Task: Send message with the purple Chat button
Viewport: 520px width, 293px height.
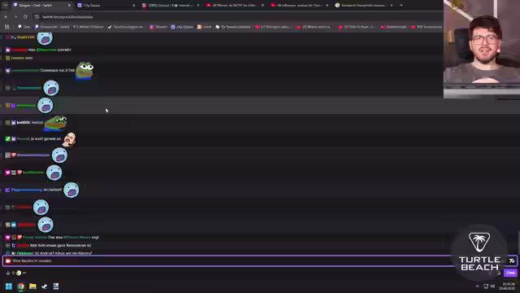Action: click(x=510, y=273)
